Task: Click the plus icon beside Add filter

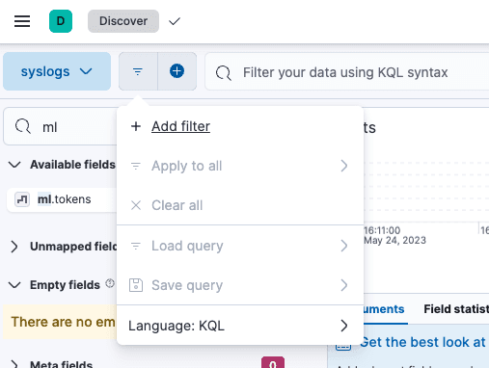Action: click(x=136, y=126)
